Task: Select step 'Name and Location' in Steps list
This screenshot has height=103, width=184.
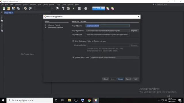Action: coord(55,27)
